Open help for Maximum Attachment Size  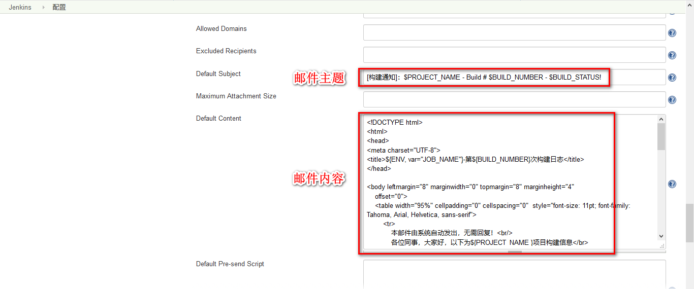672,100
